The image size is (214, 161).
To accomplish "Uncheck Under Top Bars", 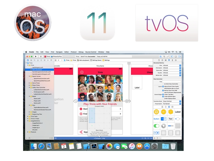I will pos(163,95).
